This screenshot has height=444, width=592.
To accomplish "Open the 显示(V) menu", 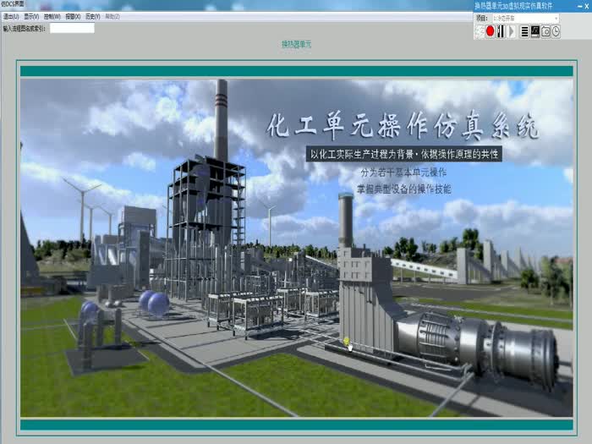I will [31, 16].
